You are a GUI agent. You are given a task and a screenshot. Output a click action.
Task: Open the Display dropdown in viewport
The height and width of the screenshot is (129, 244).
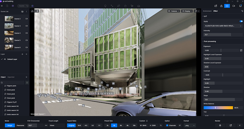187,11
